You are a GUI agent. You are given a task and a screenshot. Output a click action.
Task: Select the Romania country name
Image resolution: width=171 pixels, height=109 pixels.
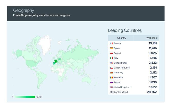[118, 77]
